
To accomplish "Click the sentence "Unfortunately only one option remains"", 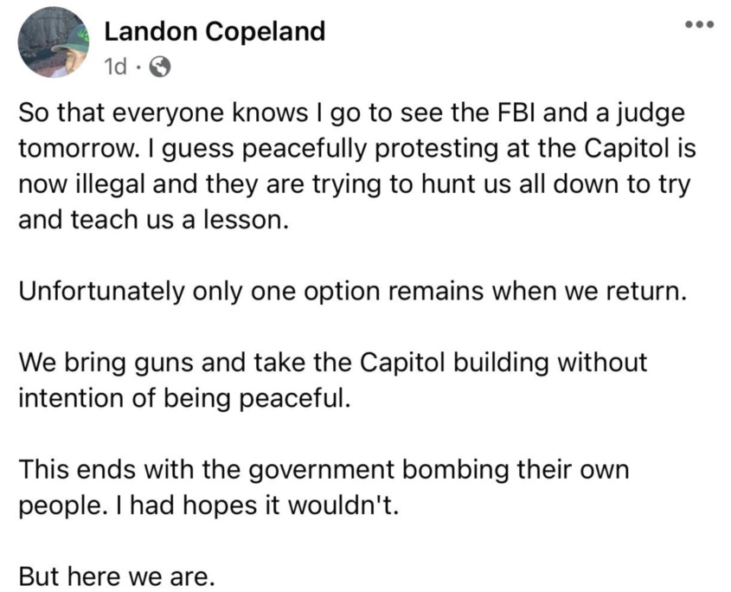I will [353, 290].
